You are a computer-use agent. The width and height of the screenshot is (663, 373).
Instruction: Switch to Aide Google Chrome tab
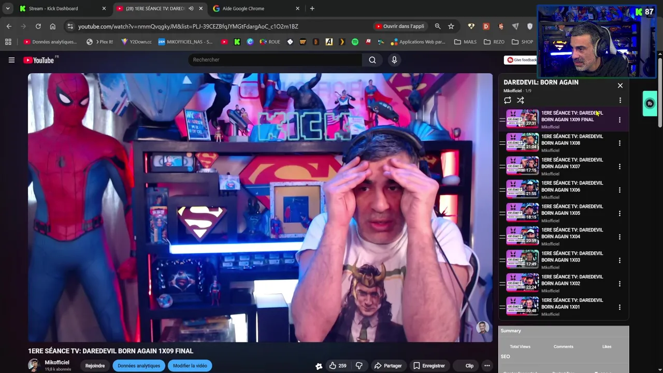click(x=256, y=9)
